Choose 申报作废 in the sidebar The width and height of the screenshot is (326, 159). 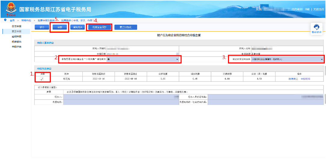[17, 47]
